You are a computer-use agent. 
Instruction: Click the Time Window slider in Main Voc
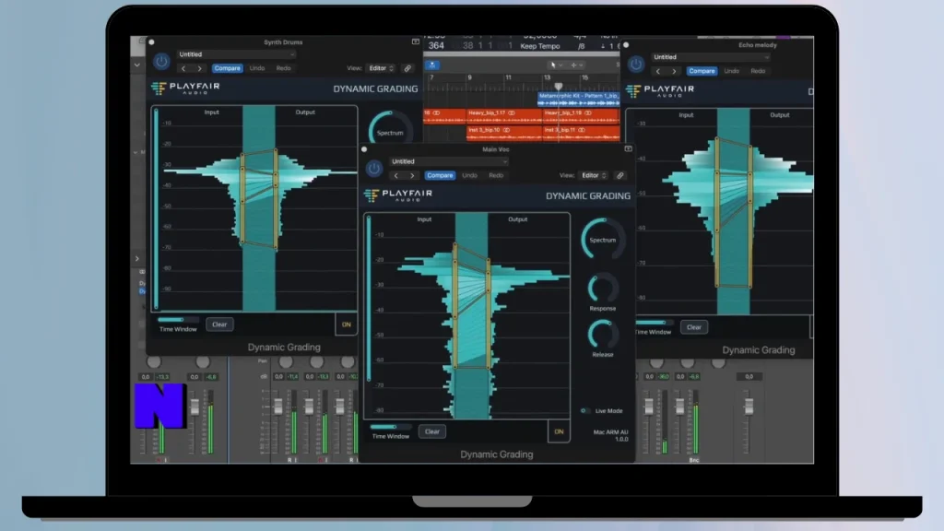point(391,427)
